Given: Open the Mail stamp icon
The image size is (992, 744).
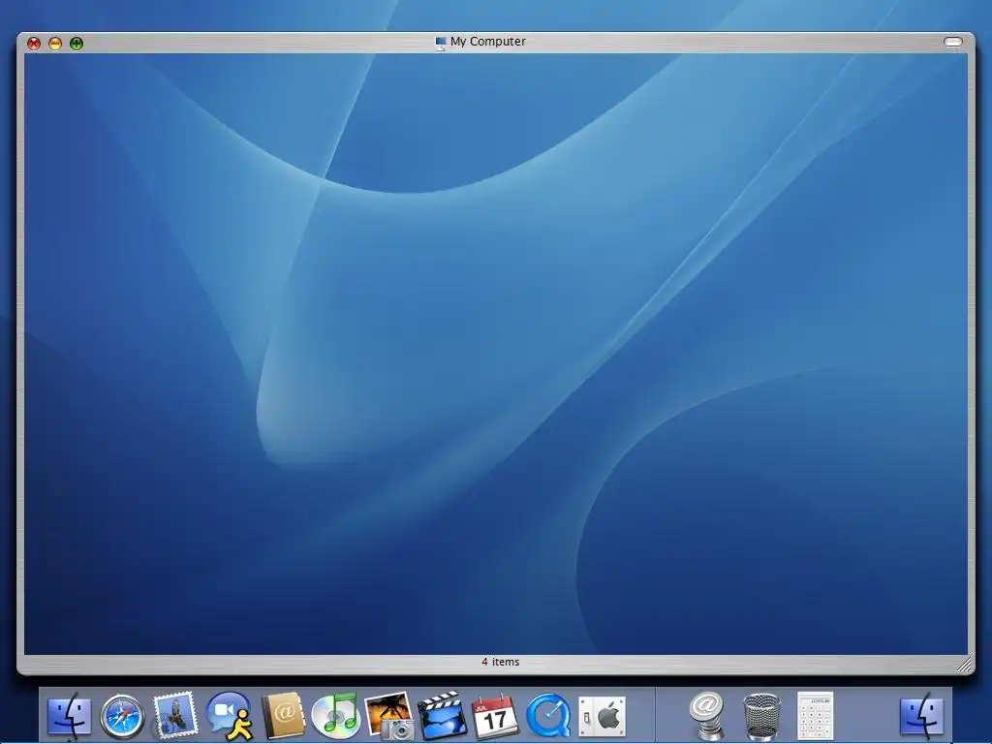Looking at the screenshot, I should [x=175, y=716].
